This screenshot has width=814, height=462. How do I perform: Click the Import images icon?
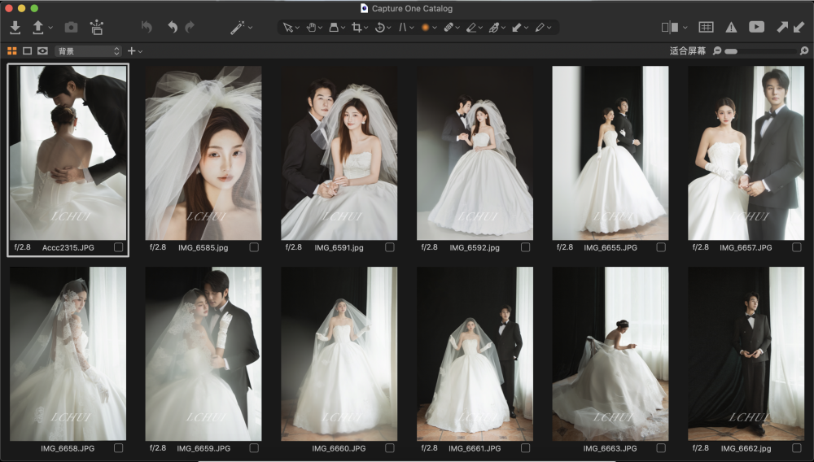(x=15, y=27)
